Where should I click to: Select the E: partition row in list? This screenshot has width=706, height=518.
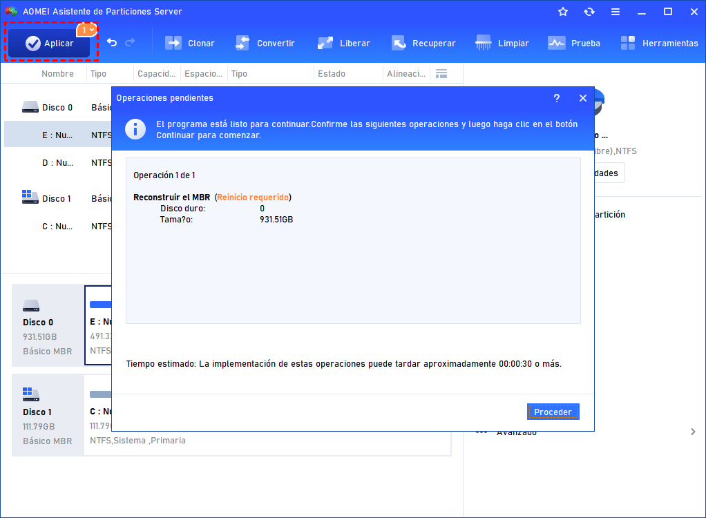pos(57,135)
